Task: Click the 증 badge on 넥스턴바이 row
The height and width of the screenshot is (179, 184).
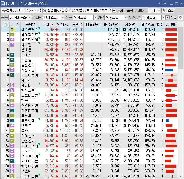Action: [x=12, y=40]
